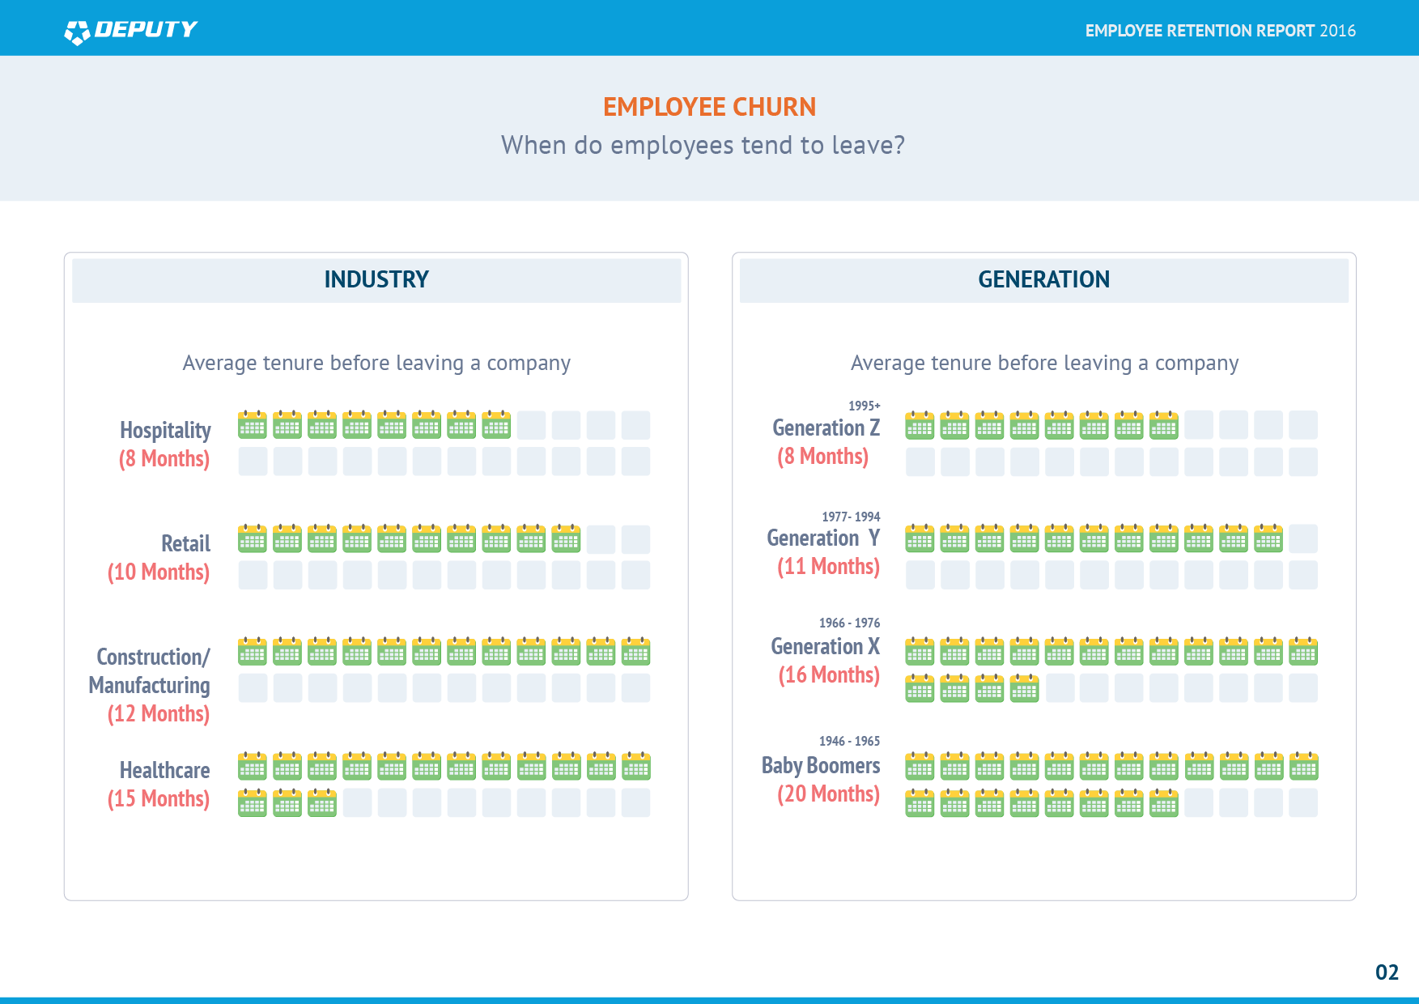Click last green calendar in Baby Boomers' second row
This screenshot has height=1004, width=1419.
(1164, 803)
